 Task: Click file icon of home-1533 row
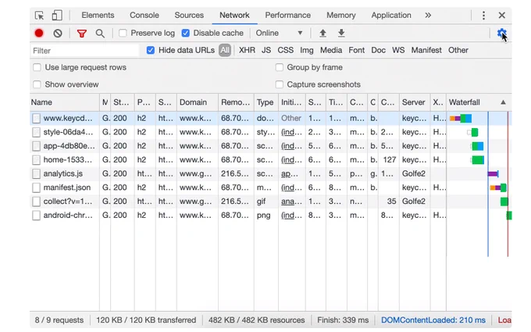[x=36, y=160]
